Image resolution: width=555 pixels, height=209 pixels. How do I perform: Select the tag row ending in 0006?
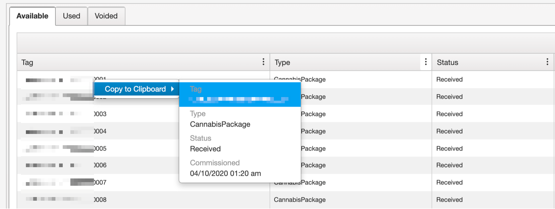pos(66,165)
